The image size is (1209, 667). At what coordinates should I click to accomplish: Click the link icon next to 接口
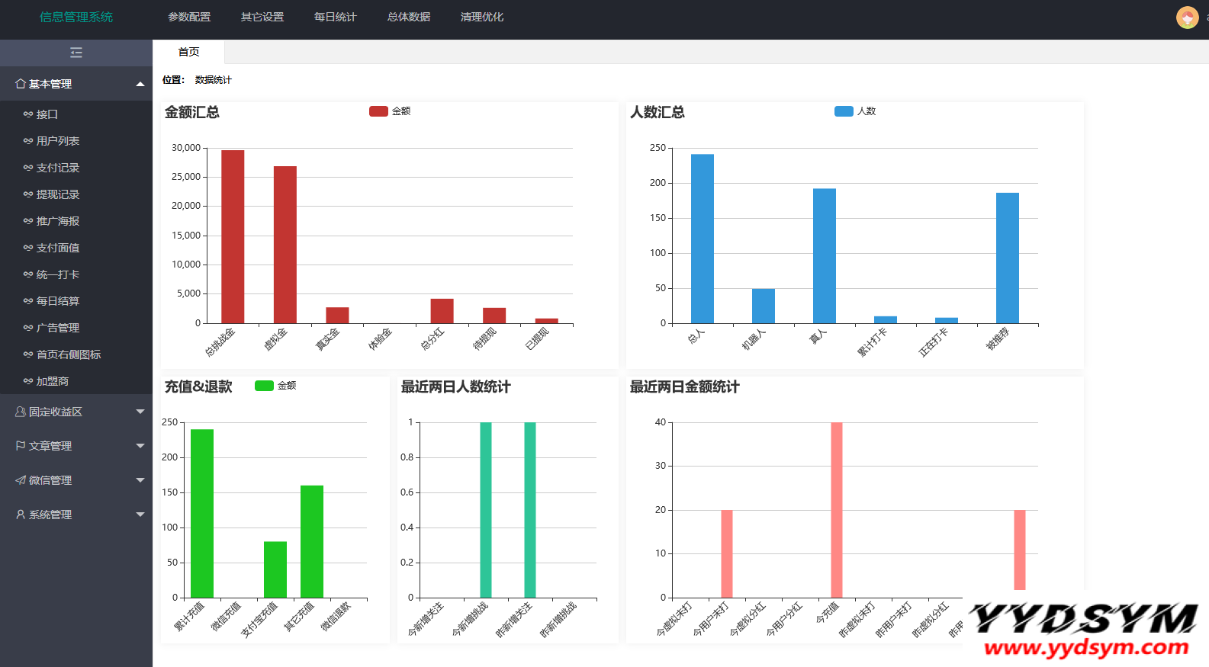pos(28,114)
